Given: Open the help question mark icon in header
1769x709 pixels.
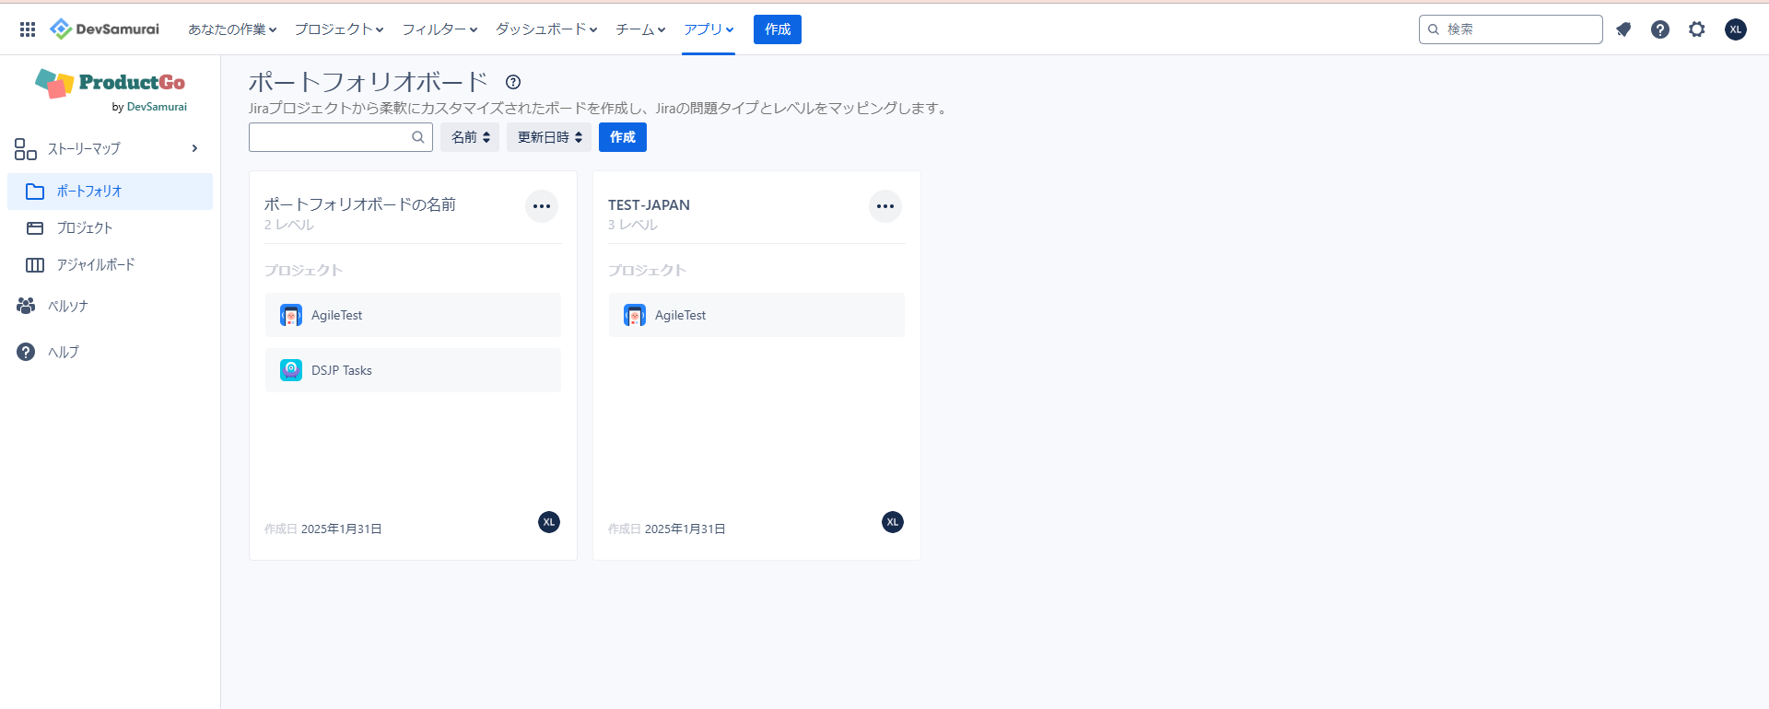Looking at the screenshot, I should point(1660,29).
